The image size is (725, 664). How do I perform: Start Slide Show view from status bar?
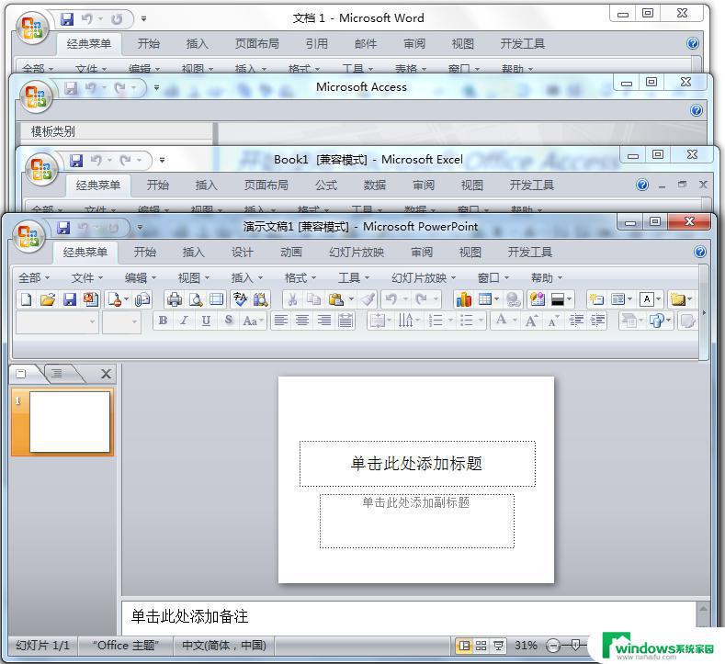(x=498, y=646)
